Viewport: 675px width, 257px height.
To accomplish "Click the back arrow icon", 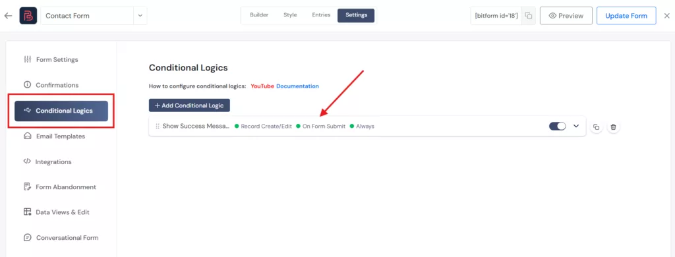I will [x=8, y=16].
